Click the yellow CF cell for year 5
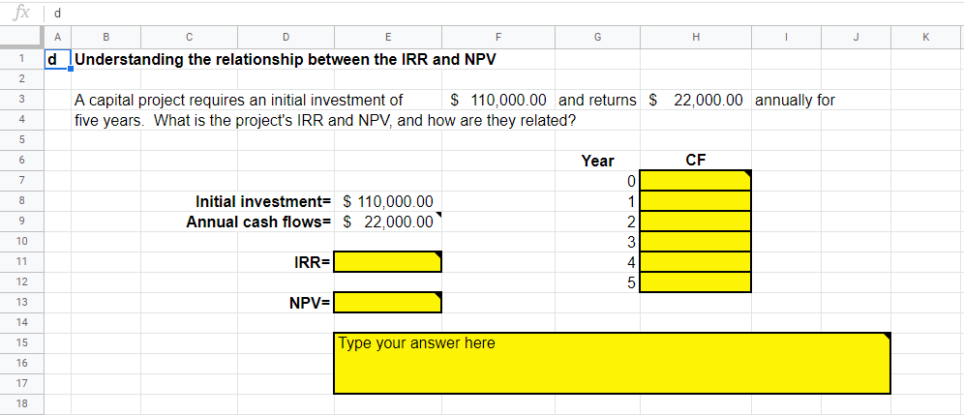The width and height of the screenshot is (964, 415). tap(696, 282)
